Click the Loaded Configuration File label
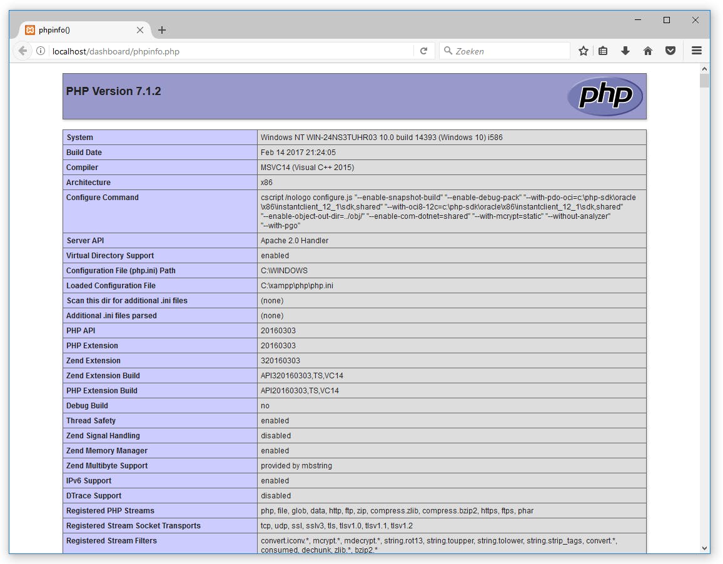Screen dimensions: 723x564 click(x=111, y=286)
